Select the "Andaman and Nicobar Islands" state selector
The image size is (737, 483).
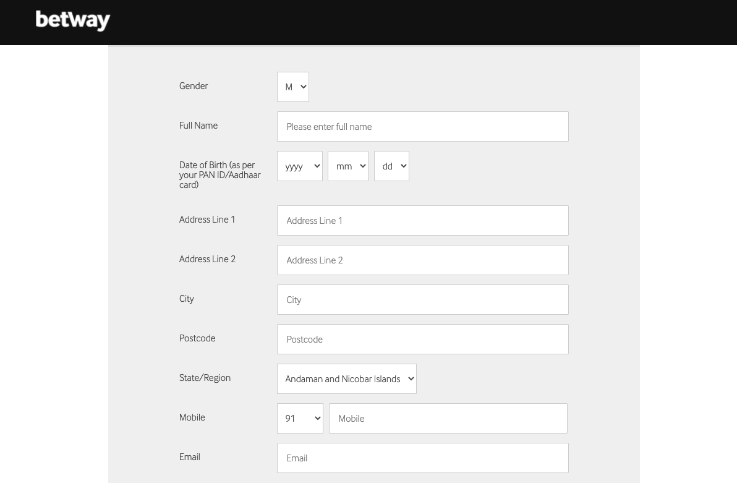click(x=346, y=378)
